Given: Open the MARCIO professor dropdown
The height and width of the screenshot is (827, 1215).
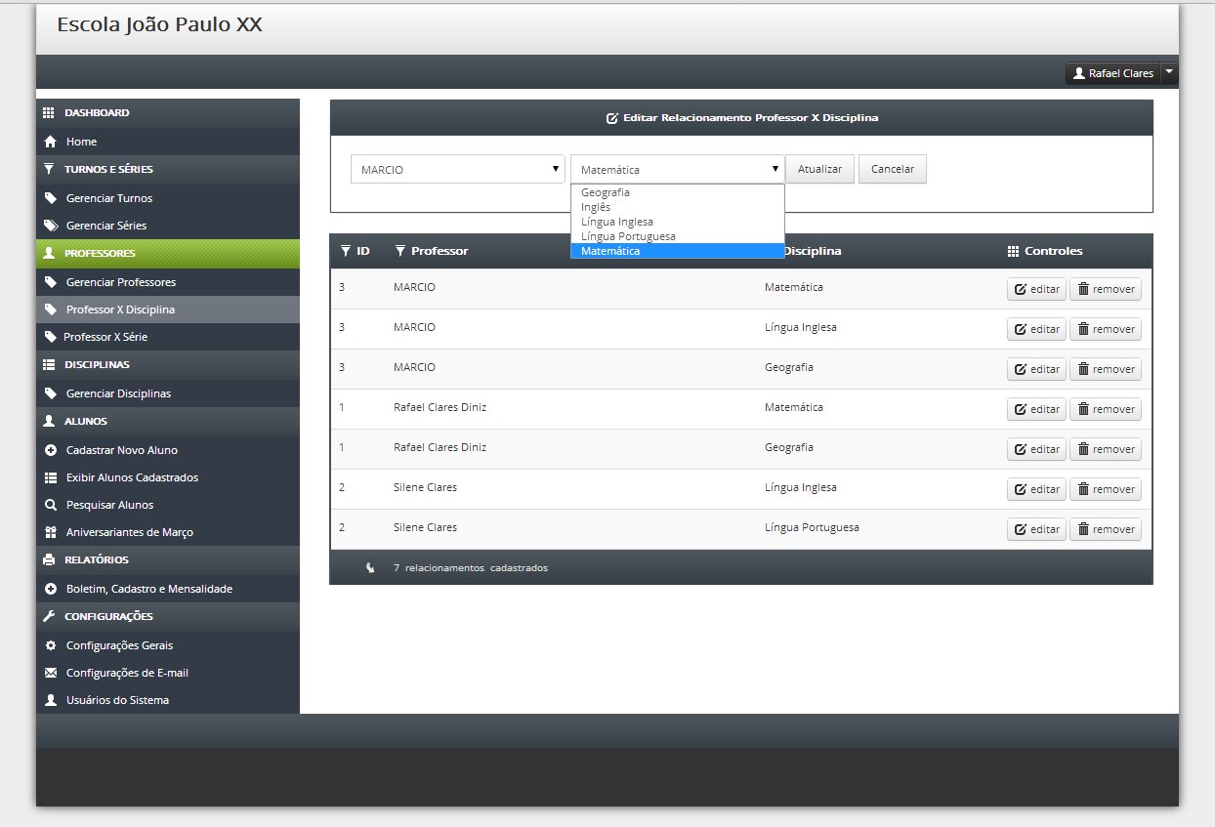Looking at the screenshot, I should coord(458,169).
